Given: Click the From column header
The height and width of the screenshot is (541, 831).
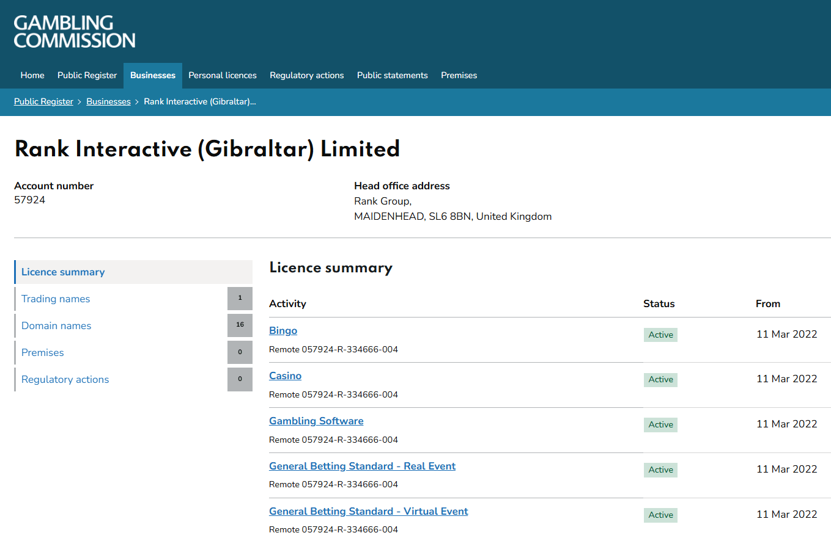Looking at the screenshot, I should [x=768, y=303].
